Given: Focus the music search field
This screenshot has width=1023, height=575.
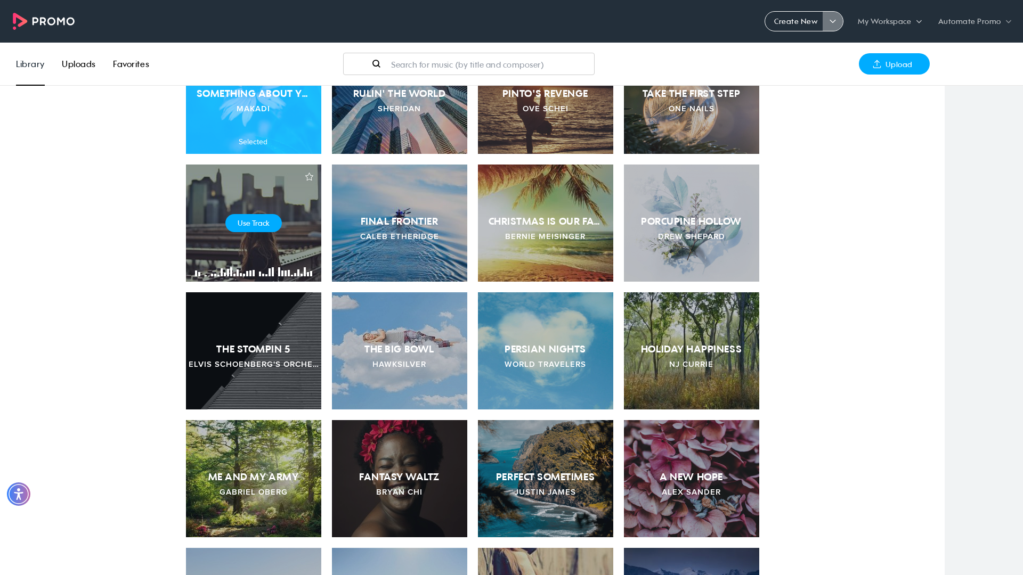Looking at the screenshot, I should 469,64.
